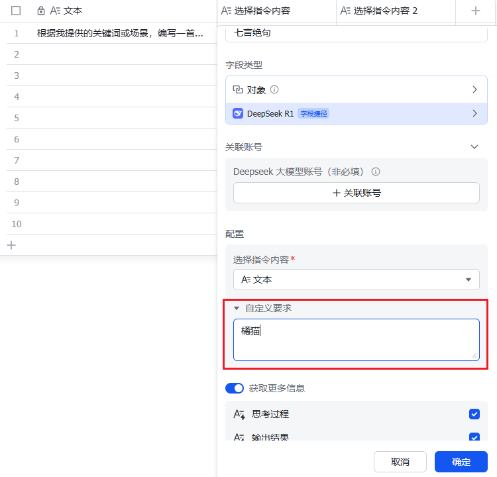Screen dimensions: 497x477
Task: Open the DeepSeek R1 field shortcut row
Action: (357, 113)
